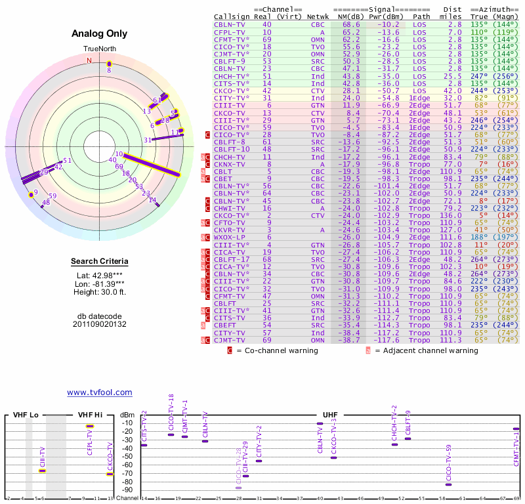Viewport: 525px width, 504px height.
Task: Click the CICO-TV-59 bar in the UHF chart
Action: [449, 484]
